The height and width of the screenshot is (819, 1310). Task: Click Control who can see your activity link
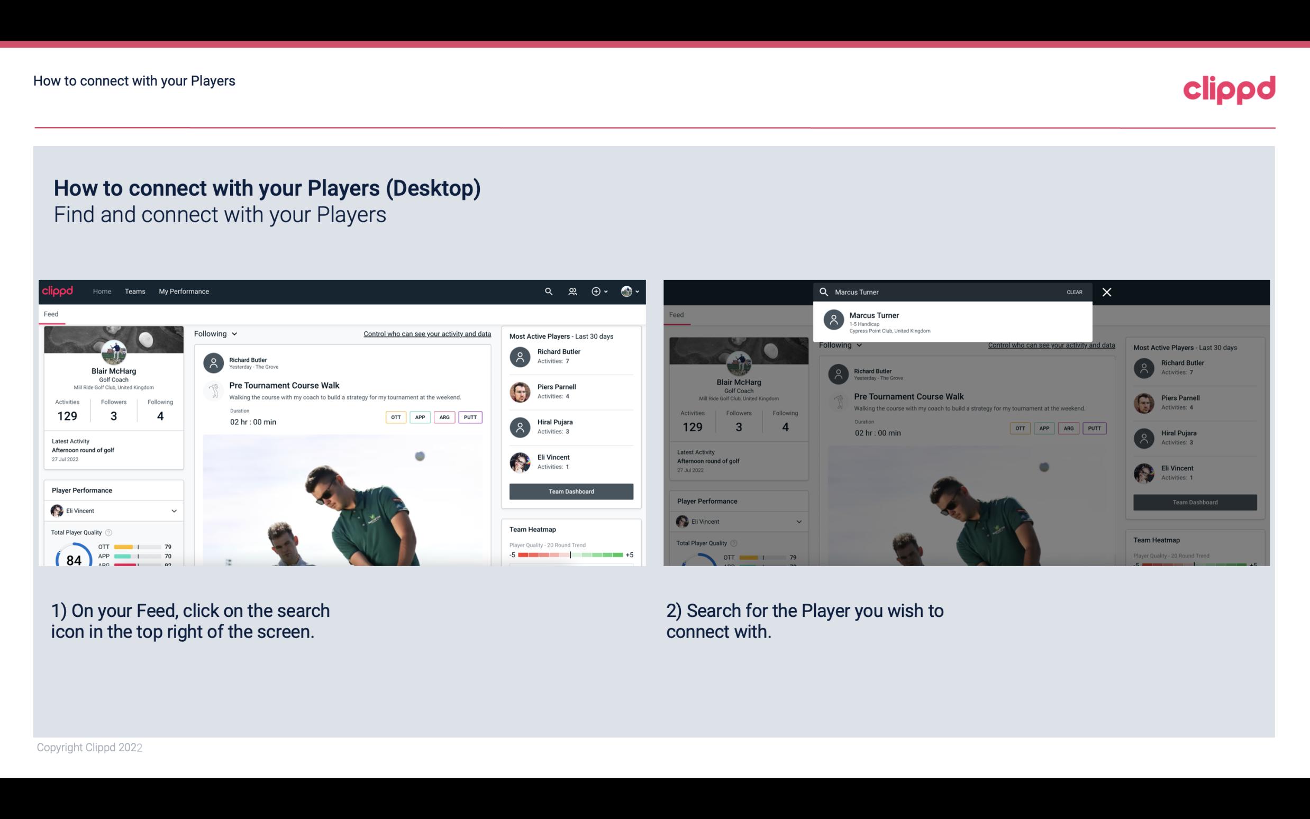[x=426, y=333]
